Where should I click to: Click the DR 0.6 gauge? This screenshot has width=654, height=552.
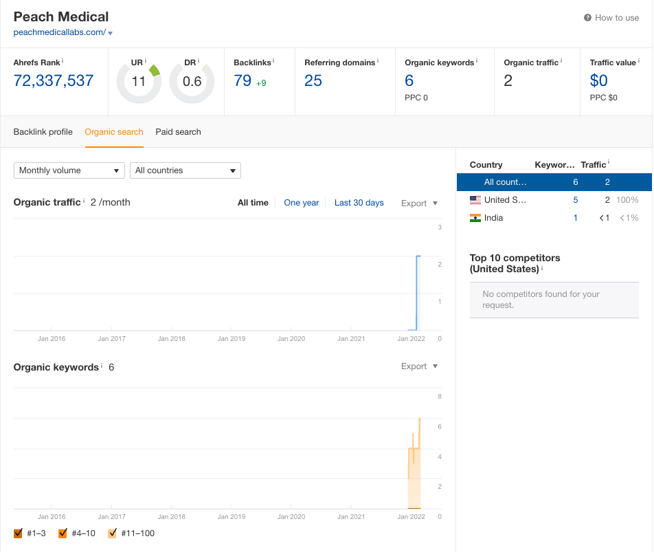click(192, 81)
